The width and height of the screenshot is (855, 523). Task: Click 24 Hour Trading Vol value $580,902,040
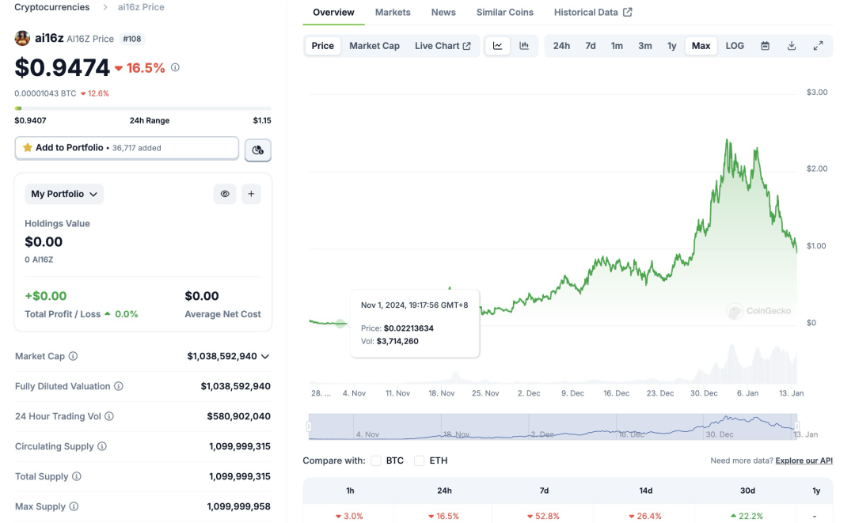(238, 416)
